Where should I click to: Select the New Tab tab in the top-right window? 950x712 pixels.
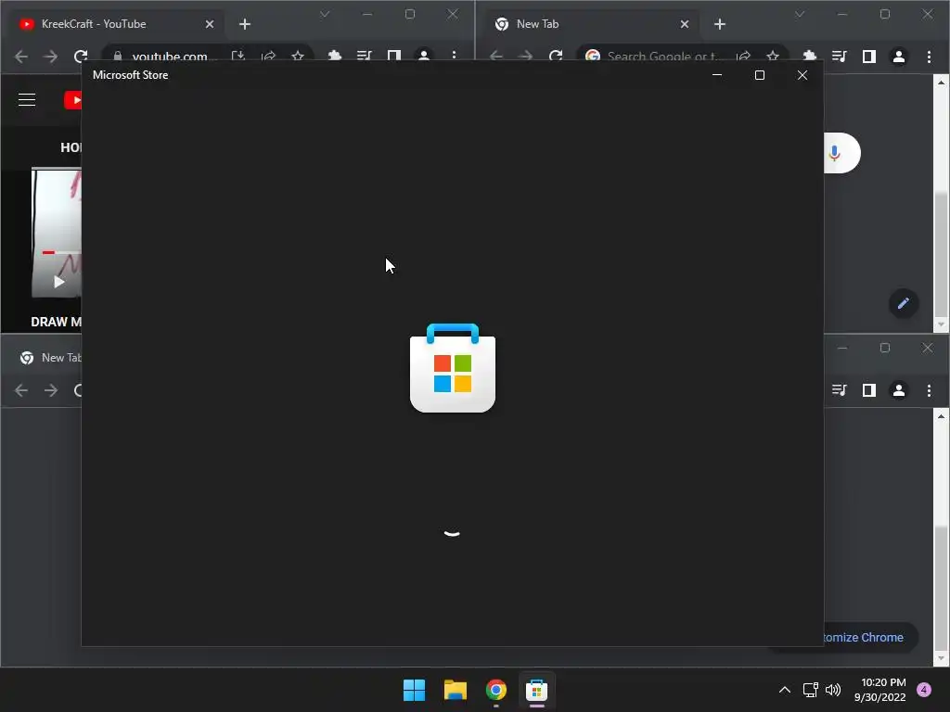tap(591, 24)
